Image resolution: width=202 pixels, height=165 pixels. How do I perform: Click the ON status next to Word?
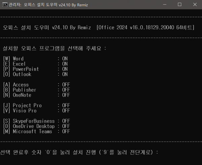pyautogui.click(x=65, y=59)
